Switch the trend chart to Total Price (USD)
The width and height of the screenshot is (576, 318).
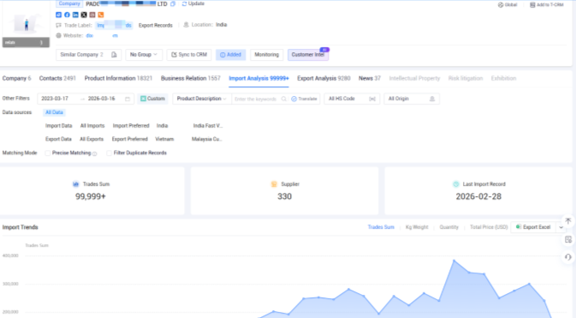pos(489,227)
